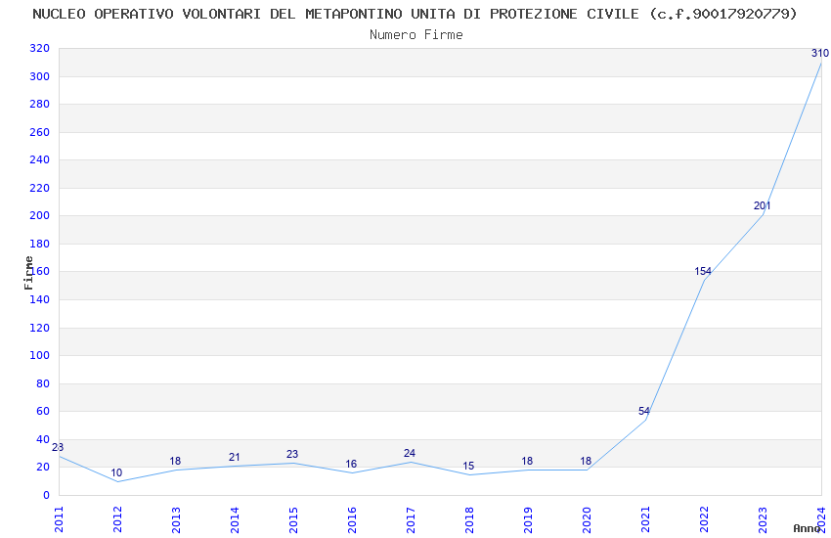Click the 'Anno' x-axis label

807,528
